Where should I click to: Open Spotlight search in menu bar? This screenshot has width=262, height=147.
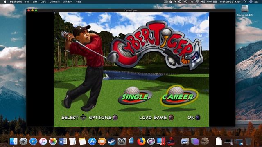245,2
